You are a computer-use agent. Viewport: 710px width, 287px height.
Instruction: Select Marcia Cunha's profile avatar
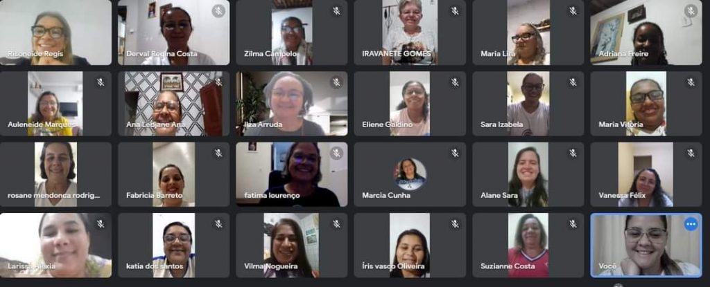pos(410,174)
